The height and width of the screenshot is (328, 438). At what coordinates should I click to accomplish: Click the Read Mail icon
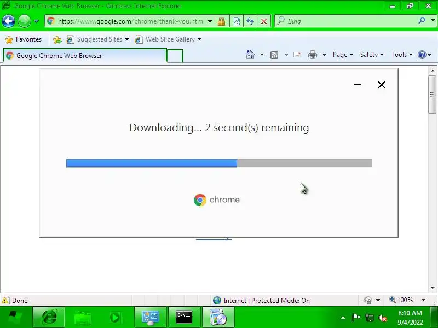pos(297,55)
